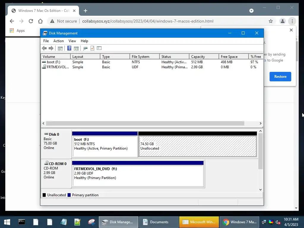The image size is (304, 228).
Task: Click the Back arrow in Disk Management toolbar
Action: [x=44, y=48]
